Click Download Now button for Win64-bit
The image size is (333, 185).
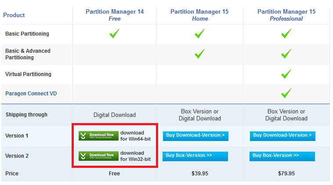(98, 136)
